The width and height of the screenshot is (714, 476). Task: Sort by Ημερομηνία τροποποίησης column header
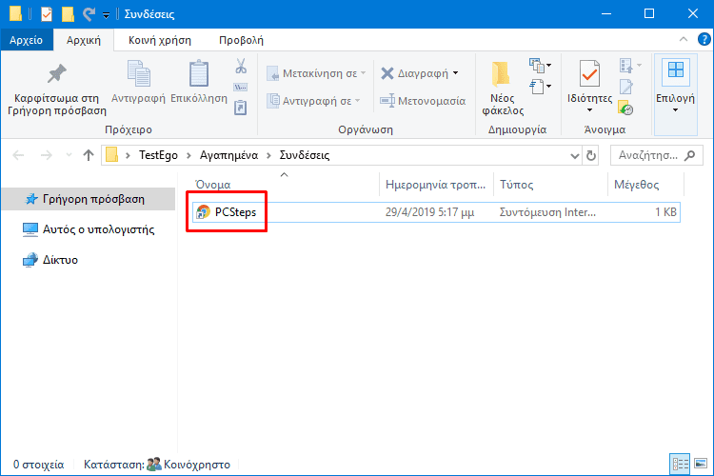pyautogui.click(x=437, y=185)
